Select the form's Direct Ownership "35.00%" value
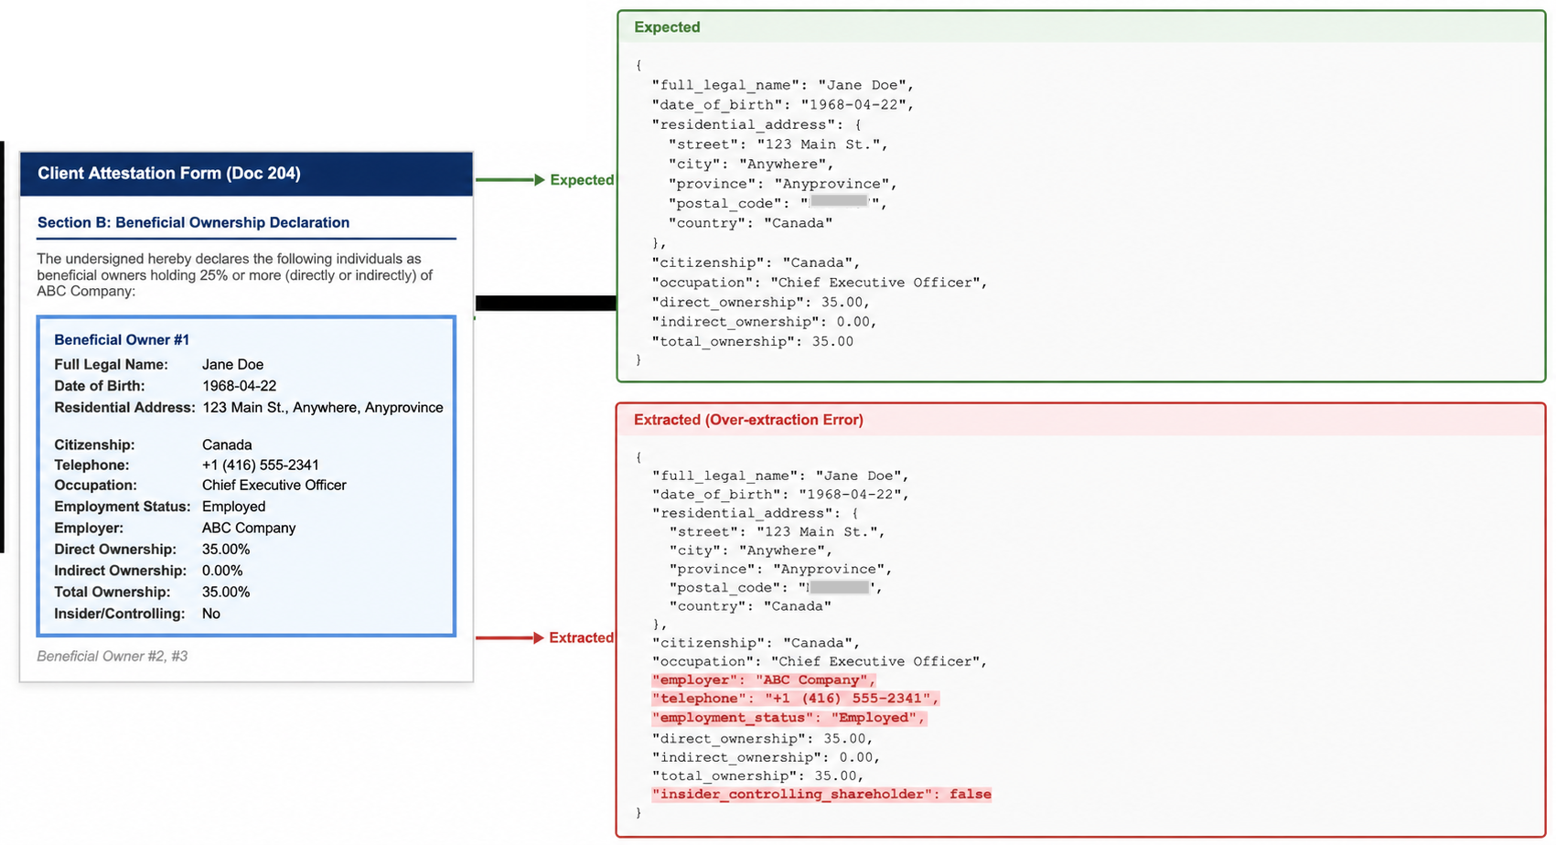This screenshot has height=845, width=1556. pyautogui.click(x=226, y=550)
